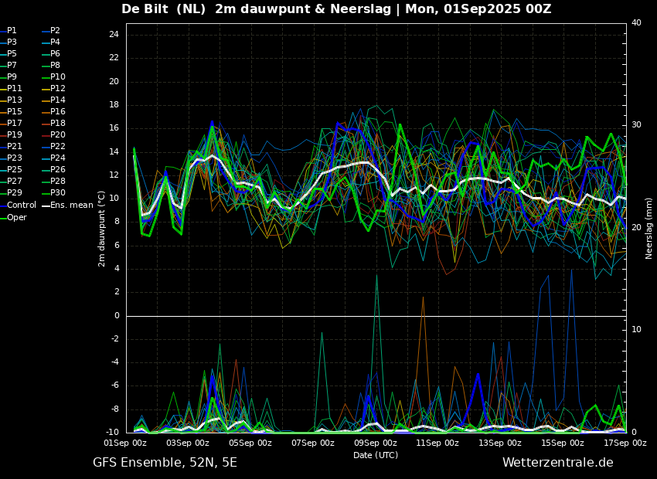Click the 17Sep 00z date tick
This screenshot has width=657, height=479.
coord(625,443)
